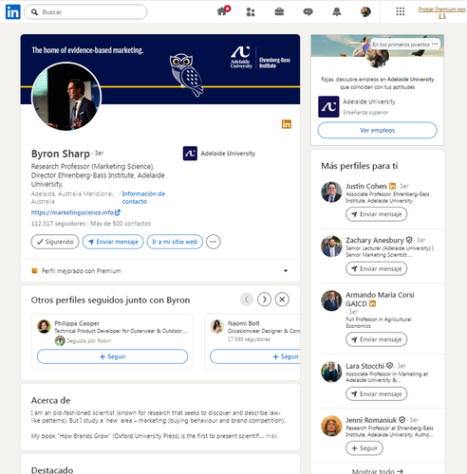The image size is (467, 474).
Task: Click Mostrar todo profiles link
Action: coord(378,471)
